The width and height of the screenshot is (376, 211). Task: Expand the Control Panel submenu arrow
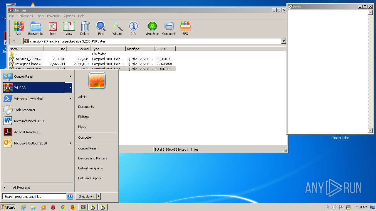(x=70, y=76)
